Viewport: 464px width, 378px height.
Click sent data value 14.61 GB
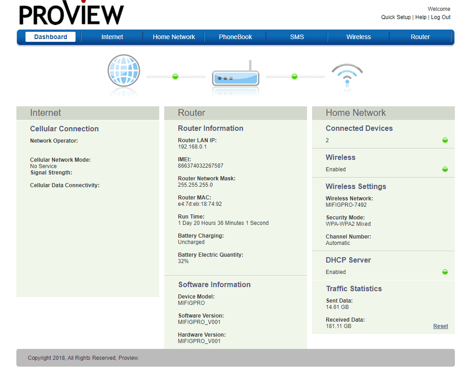coord(338,307)
